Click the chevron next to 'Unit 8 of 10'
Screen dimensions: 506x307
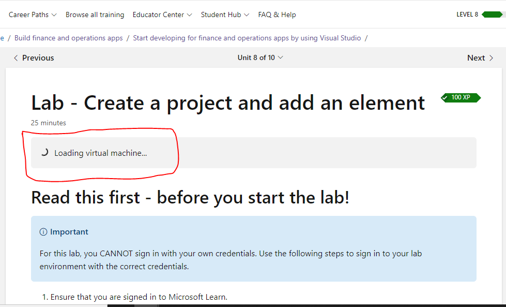(x=280, y=57)
